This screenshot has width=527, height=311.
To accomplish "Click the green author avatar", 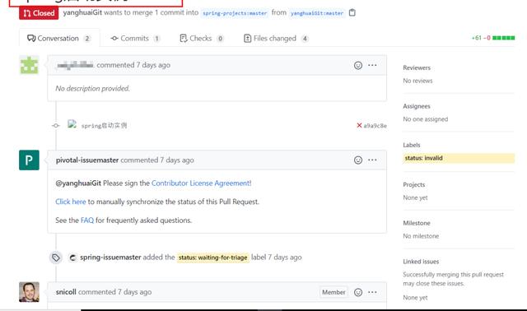I will 30,65.
